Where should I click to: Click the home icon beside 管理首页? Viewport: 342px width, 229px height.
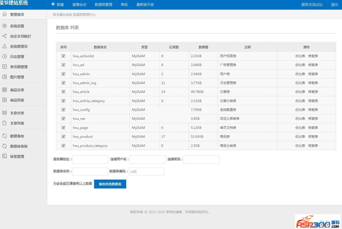(5, 14)
